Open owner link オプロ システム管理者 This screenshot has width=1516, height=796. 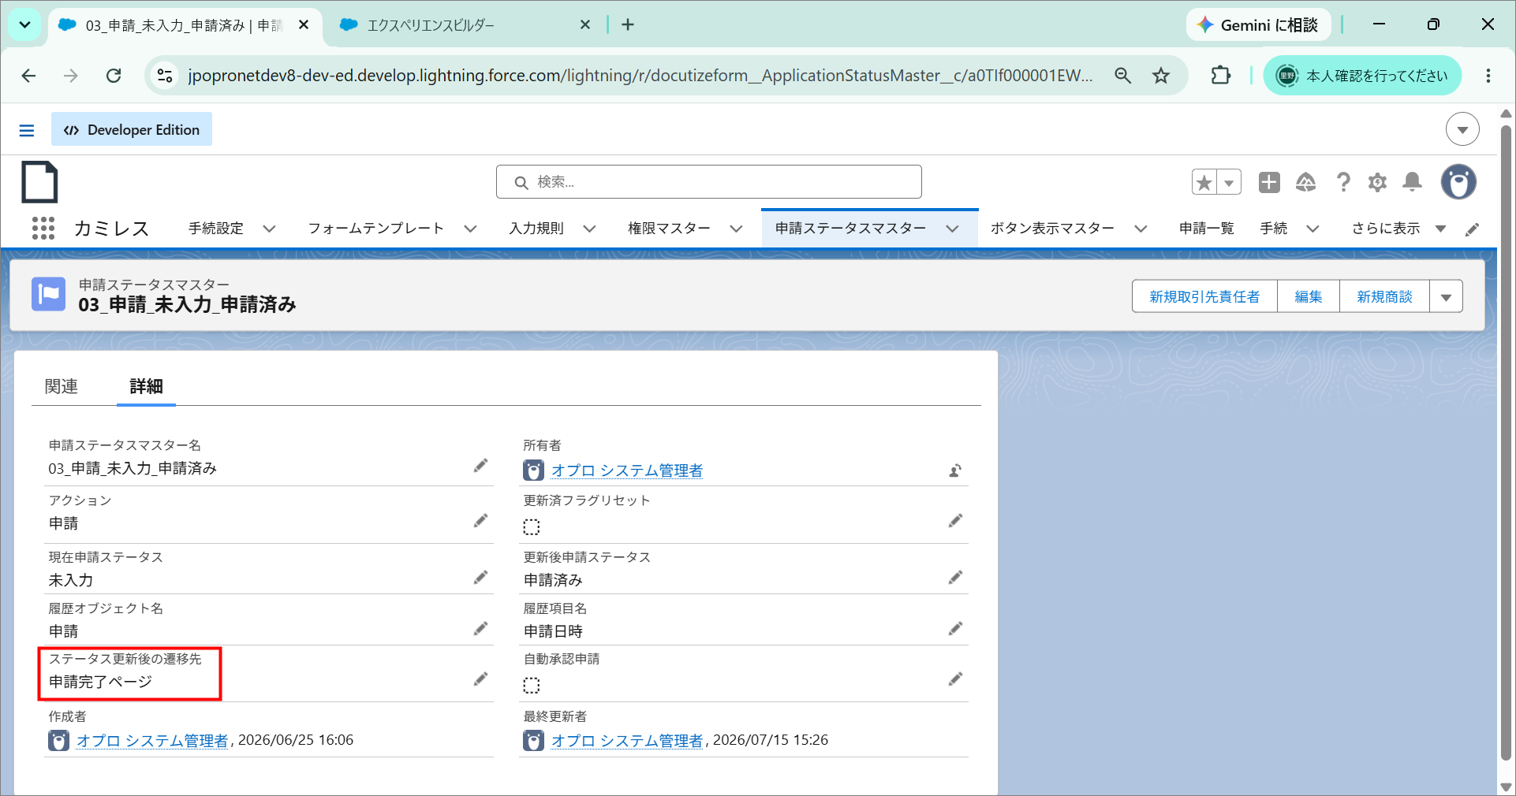tap(627, 471)
